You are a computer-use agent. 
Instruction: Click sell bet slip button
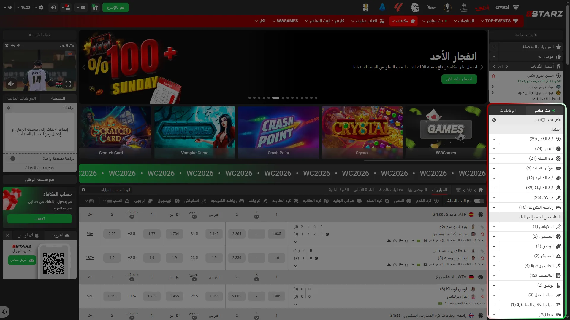pos(39,180)
